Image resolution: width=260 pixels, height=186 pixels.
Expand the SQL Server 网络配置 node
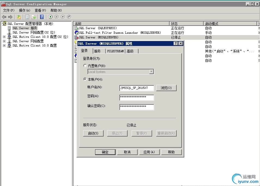pos(4,41)
